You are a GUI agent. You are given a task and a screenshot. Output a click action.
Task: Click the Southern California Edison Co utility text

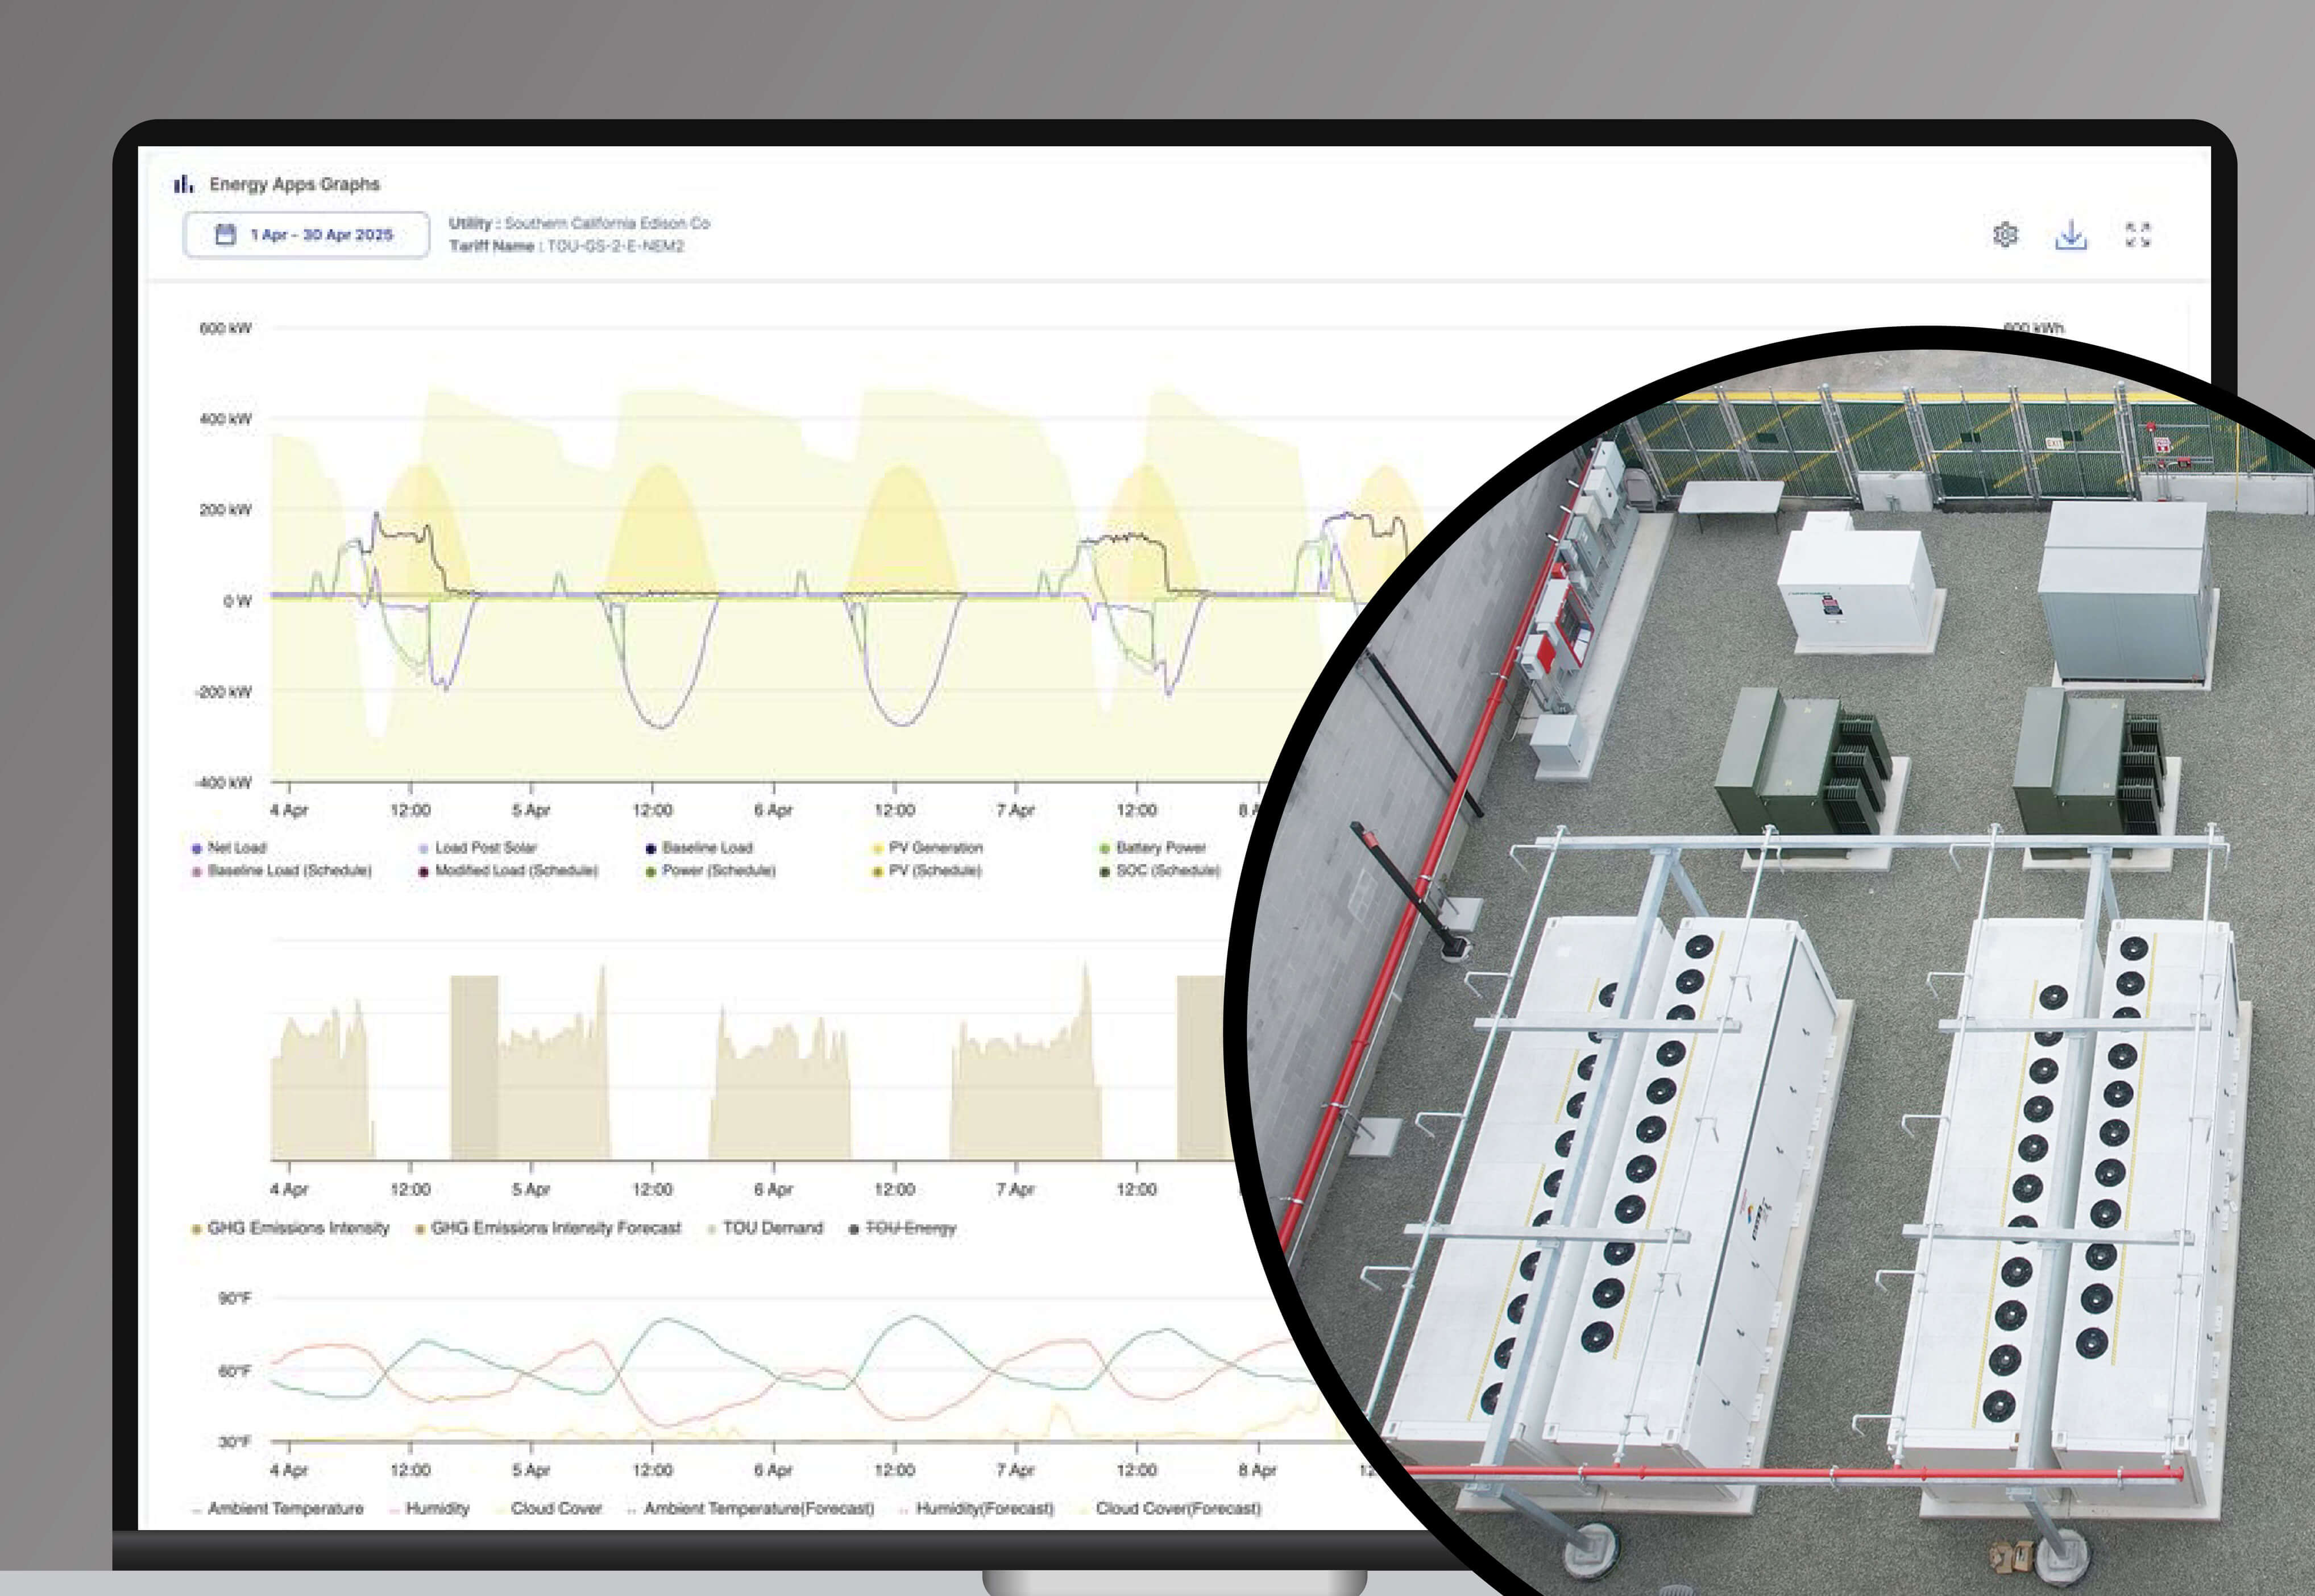[607, 223]
